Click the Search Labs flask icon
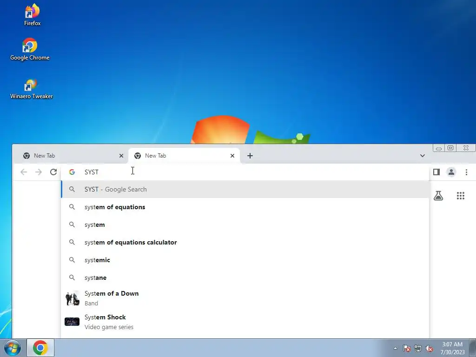Screen dimensions: 476x357 point(438,196)
